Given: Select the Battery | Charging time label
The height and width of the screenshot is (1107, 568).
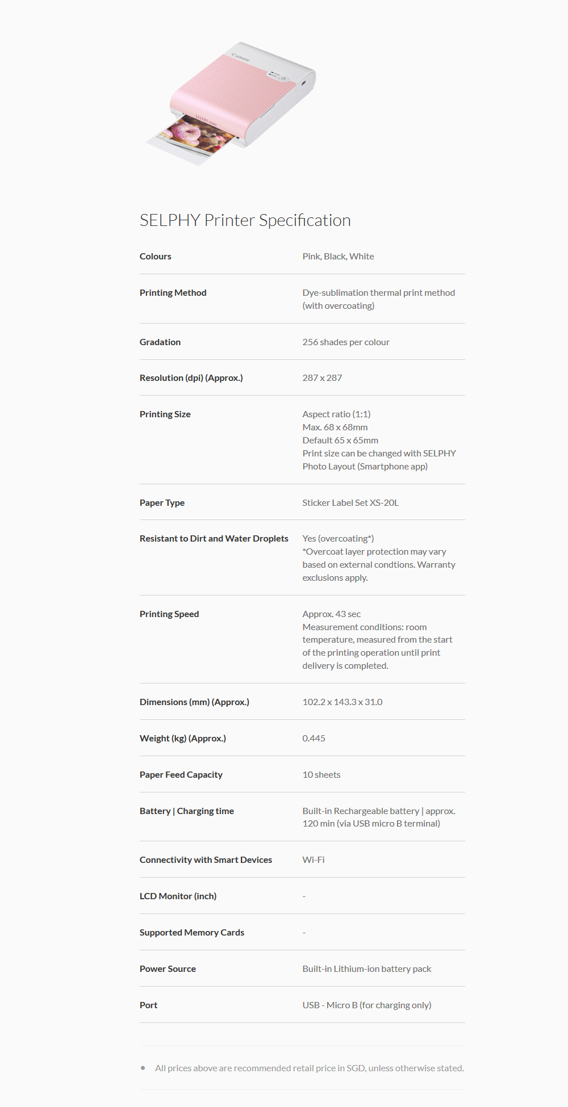Looking at the screenshot, I should pos(186,811).
